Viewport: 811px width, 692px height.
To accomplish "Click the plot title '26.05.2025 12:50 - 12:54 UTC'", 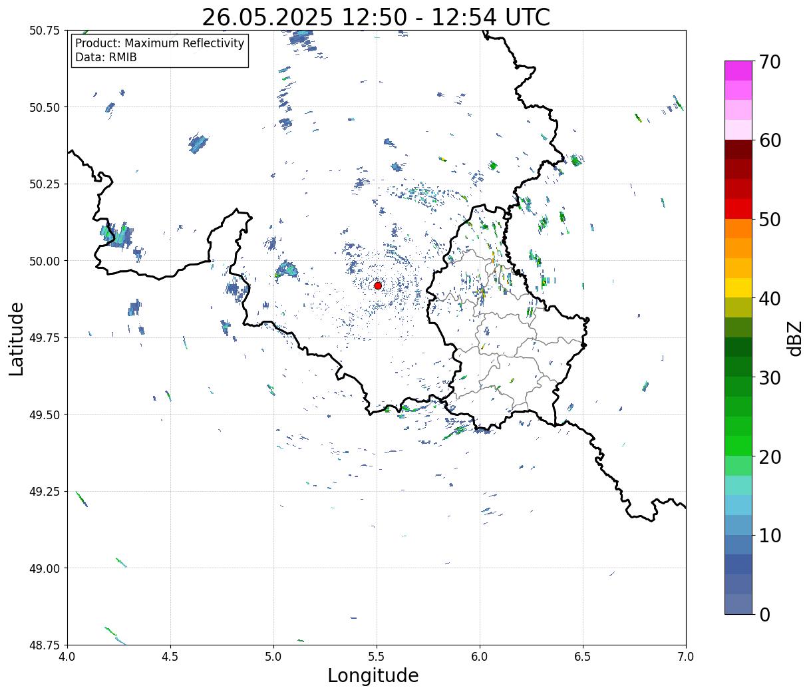I will pos(376,17).
